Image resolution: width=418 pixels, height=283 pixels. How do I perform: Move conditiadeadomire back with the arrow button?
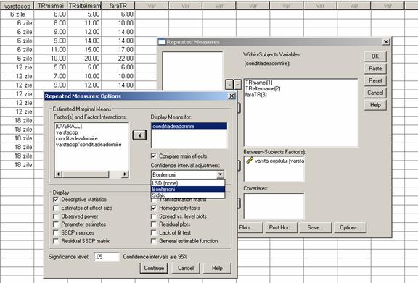click(139, 135)
